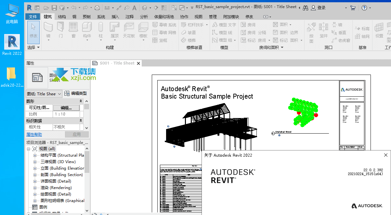
Task: Collapse the 标识数据 properties section
Action: click(x=81, y=121)
